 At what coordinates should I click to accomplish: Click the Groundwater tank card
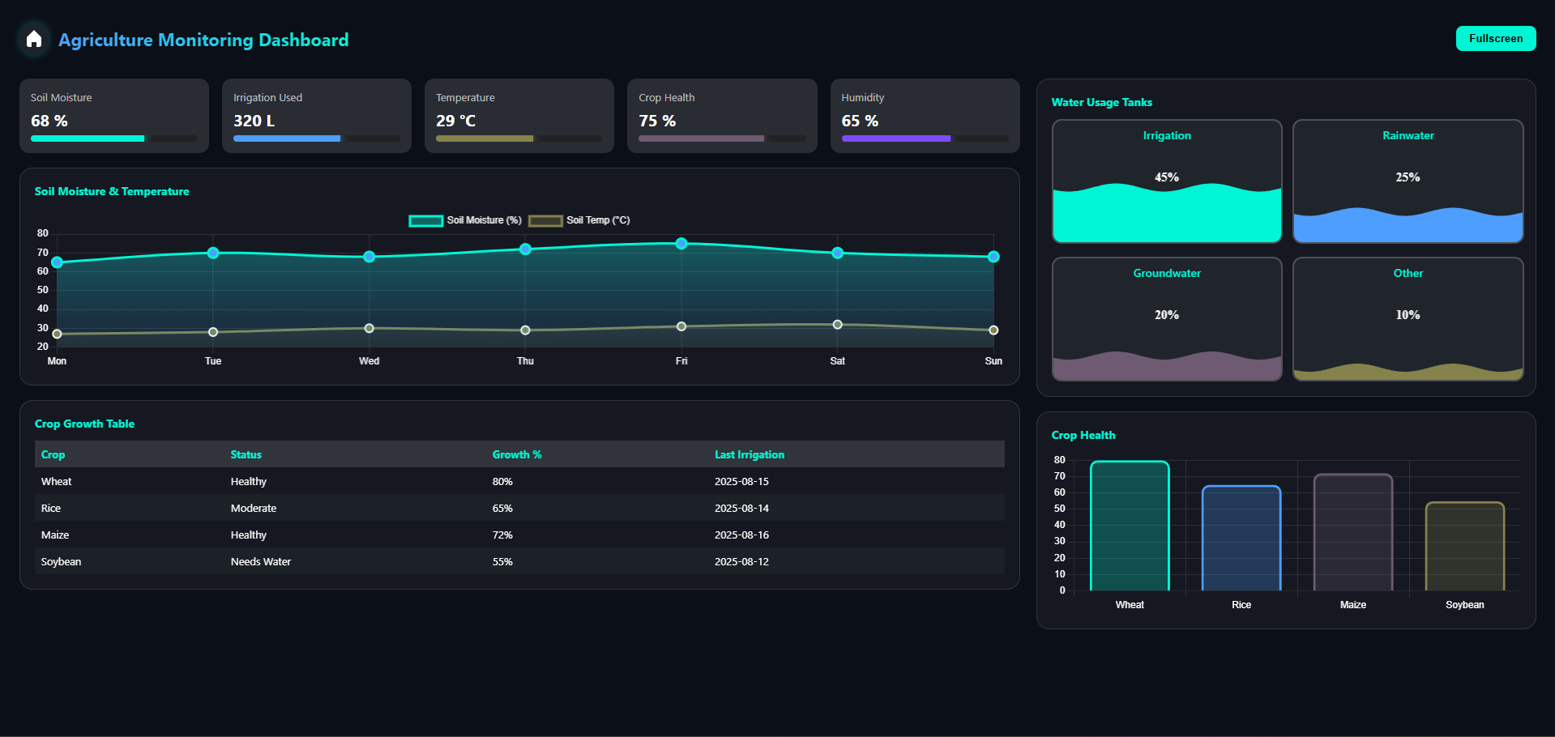click(x=1166, y=318)
